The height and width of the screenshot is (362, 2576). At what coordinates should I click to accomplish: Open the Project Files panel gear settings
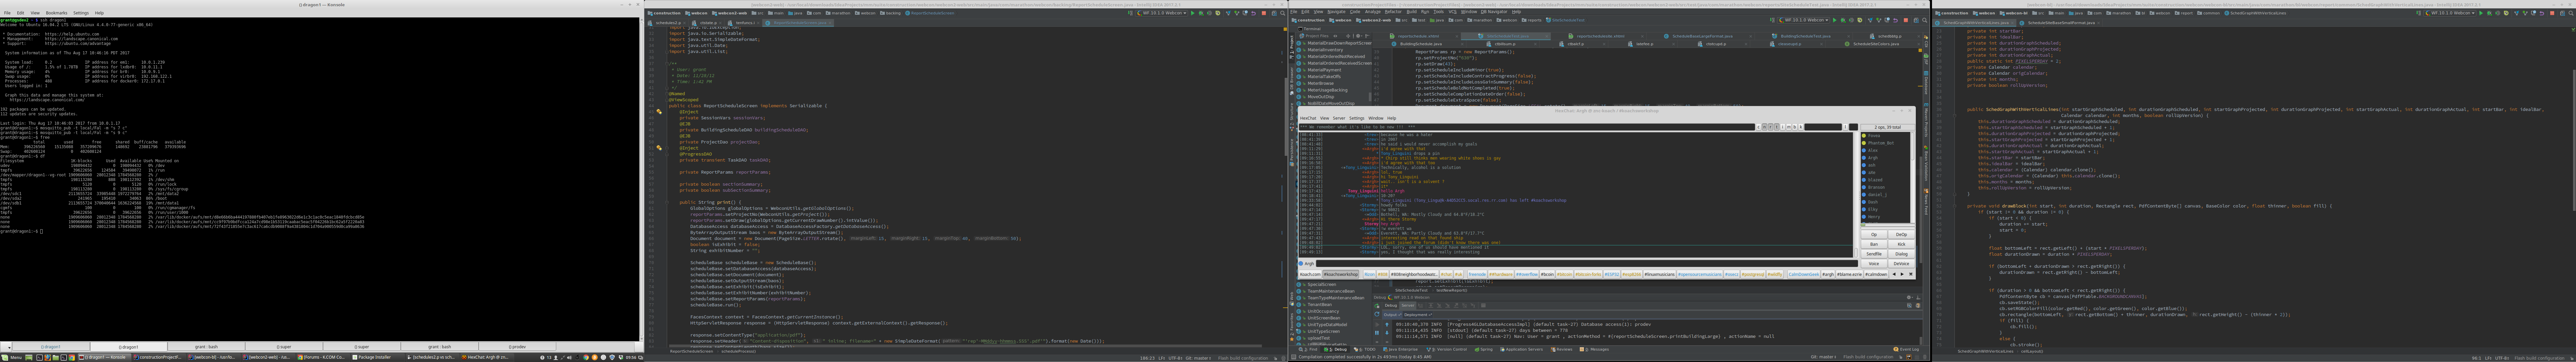click(x=1359, y=36)
